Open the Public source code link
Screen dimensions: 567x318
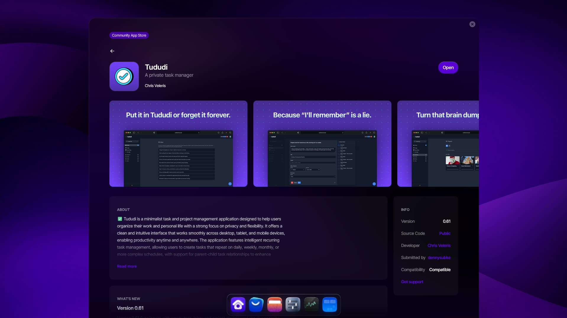(x=445, y=233)
